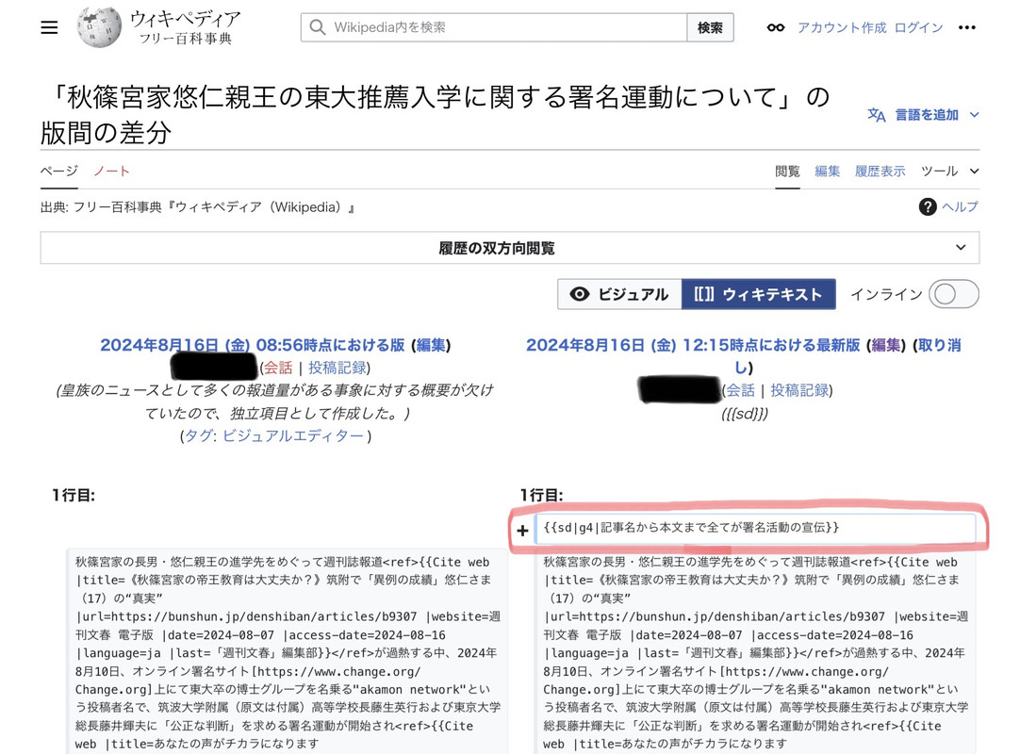The height and width of the screenshot is (754, 1020).
Task: Click ビジュアルエディター tag link
Action: click(293, 435)
